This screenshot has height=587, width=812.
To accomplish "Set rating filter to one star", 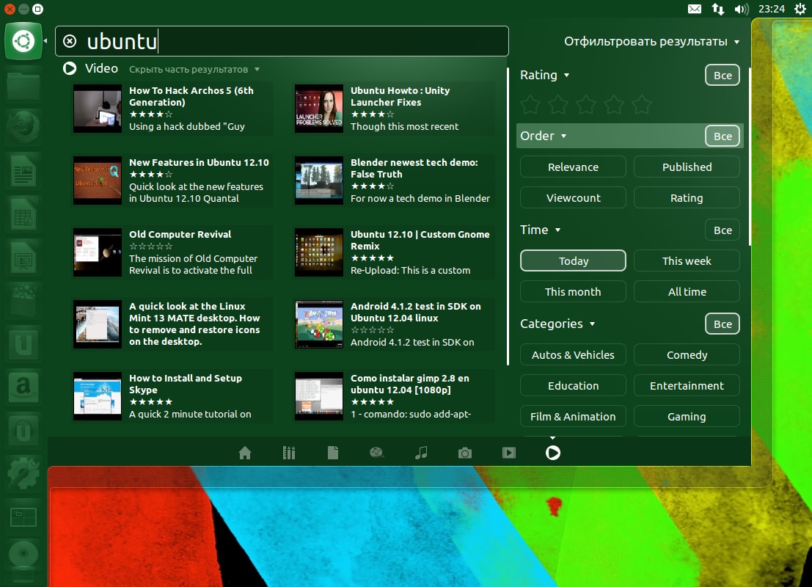I will tap(530, 104).
